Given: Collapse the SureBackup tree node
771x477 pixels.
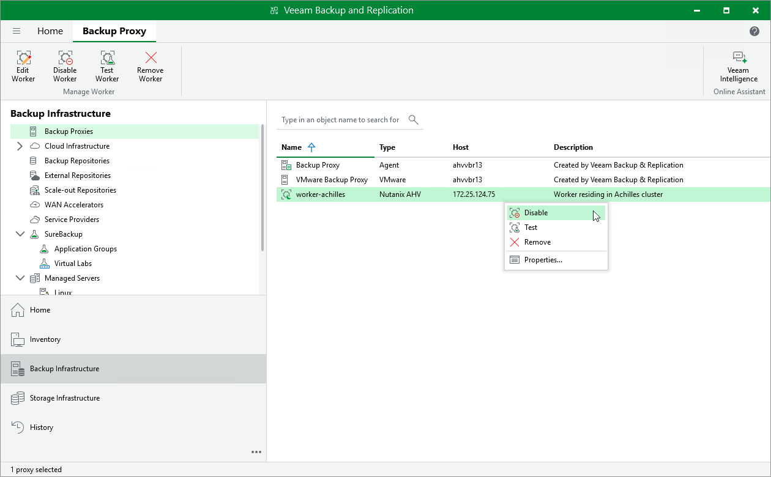Looking at the screenshot, I should coord(20,234).
